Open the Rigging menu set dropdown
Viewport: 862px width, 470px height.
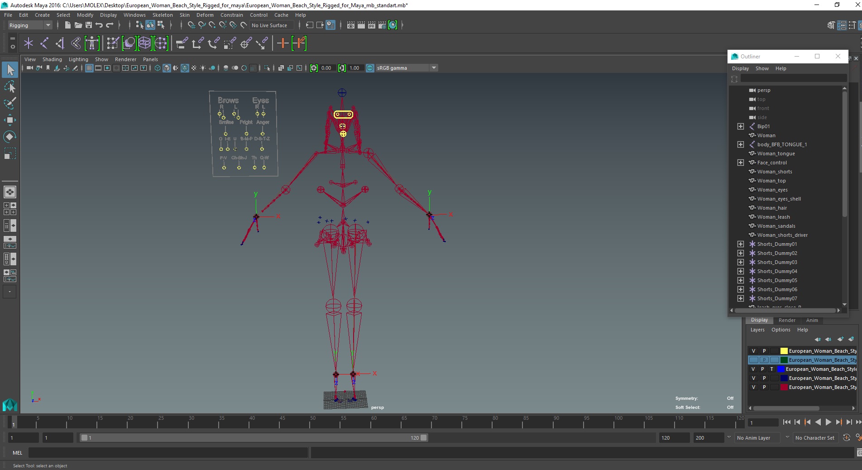point(30,25)
